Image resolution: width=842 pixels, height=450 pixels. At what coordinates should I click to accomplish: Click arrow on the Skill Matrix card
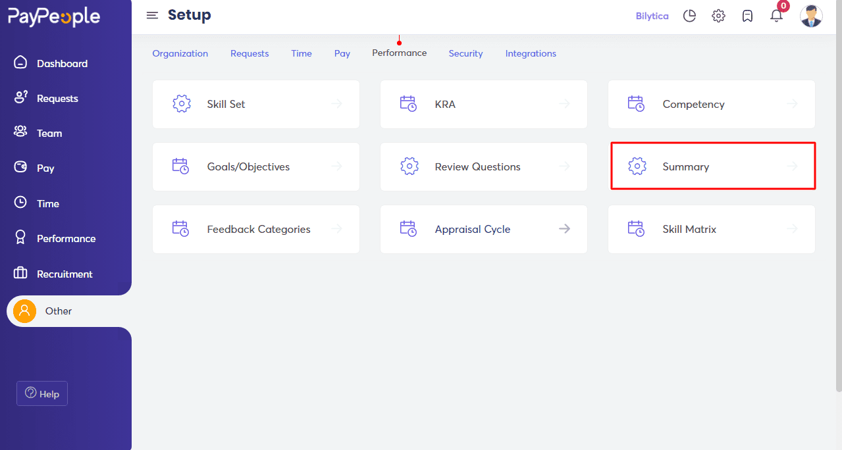[x=793, y=229]
